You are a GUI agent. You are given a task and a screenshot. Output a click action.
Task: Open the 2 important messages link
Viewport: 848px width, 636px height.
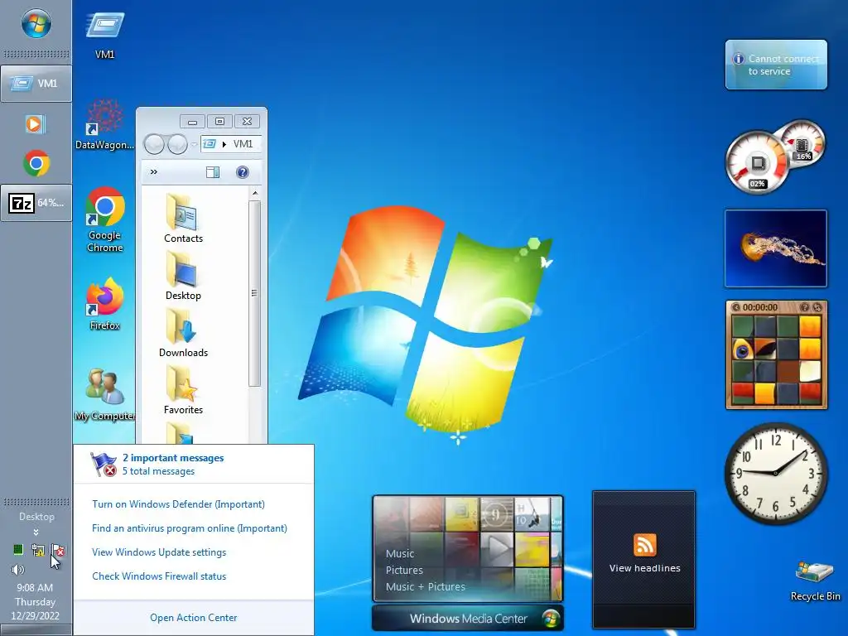tap(173, 457)
